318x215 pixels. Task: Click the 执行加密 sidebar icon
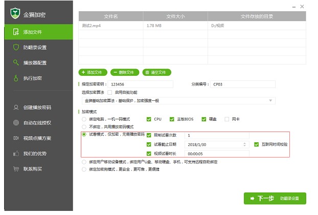point(16,78)
